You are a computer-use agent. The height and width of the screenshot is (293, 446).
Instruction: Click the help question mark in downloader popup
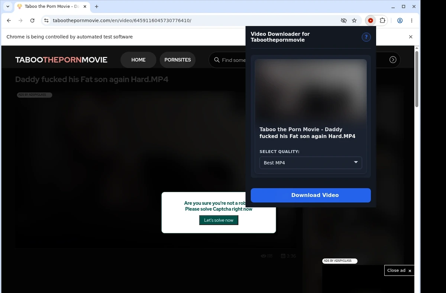366,37
